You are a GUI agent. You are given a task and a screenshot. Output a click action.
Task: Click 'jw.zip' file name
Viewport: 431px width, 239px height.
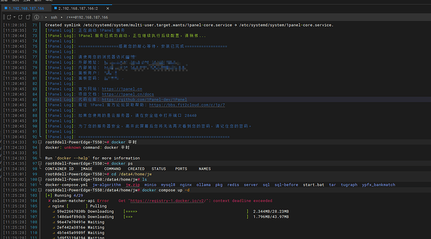(133, 185)
